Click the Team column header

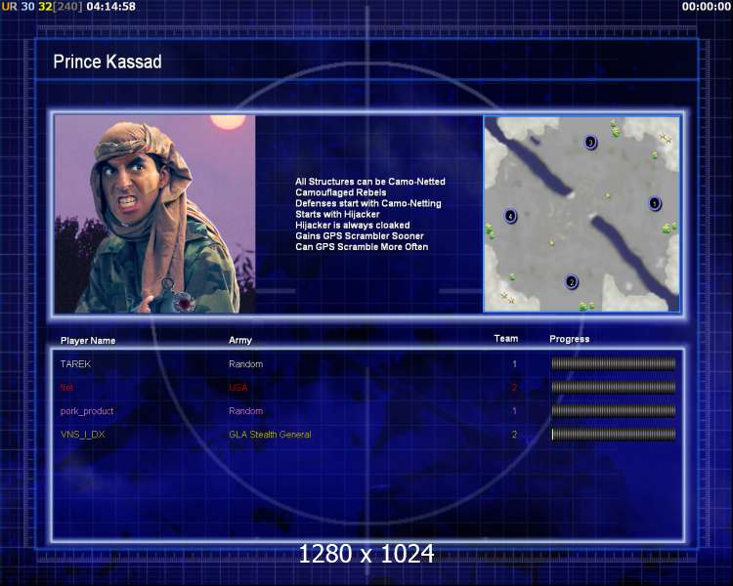pyautogui.click(x=506, y=338)
